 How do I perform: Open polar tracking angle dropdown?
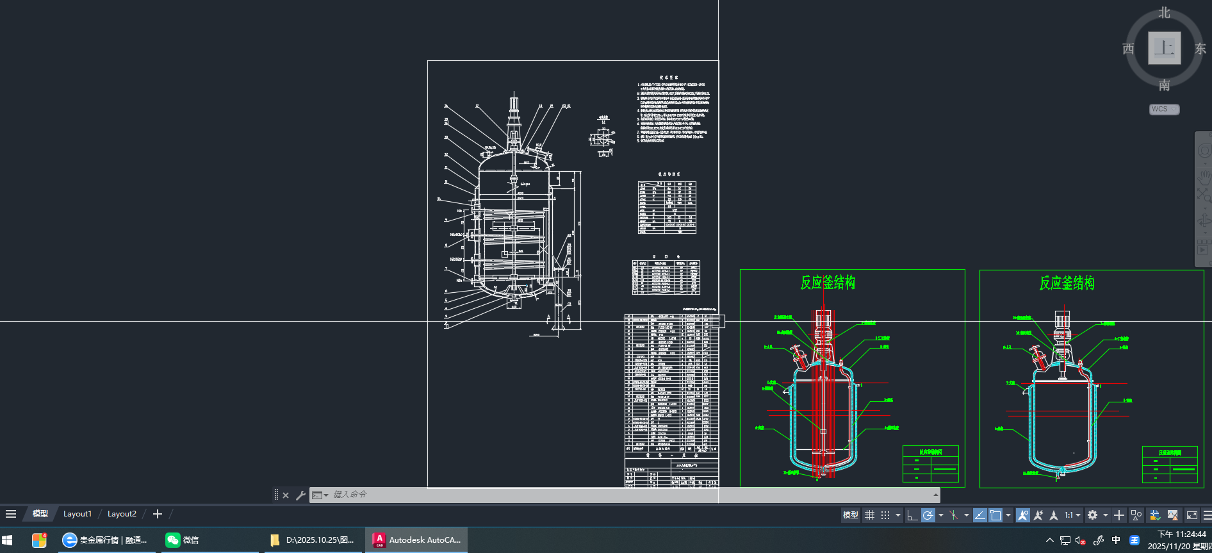pyautogui.click(x=940, y=515)
